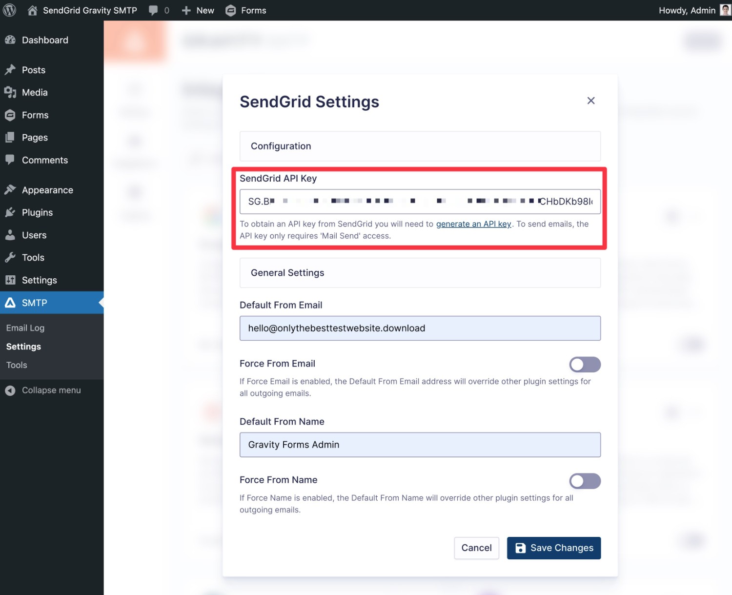Open Email Log submenu
This screenshot has height=595, width=732.
(25, 328)
